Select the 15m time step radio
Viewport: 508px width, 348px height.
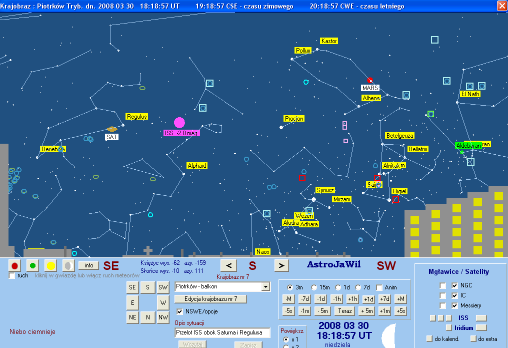tap(314, 287)
